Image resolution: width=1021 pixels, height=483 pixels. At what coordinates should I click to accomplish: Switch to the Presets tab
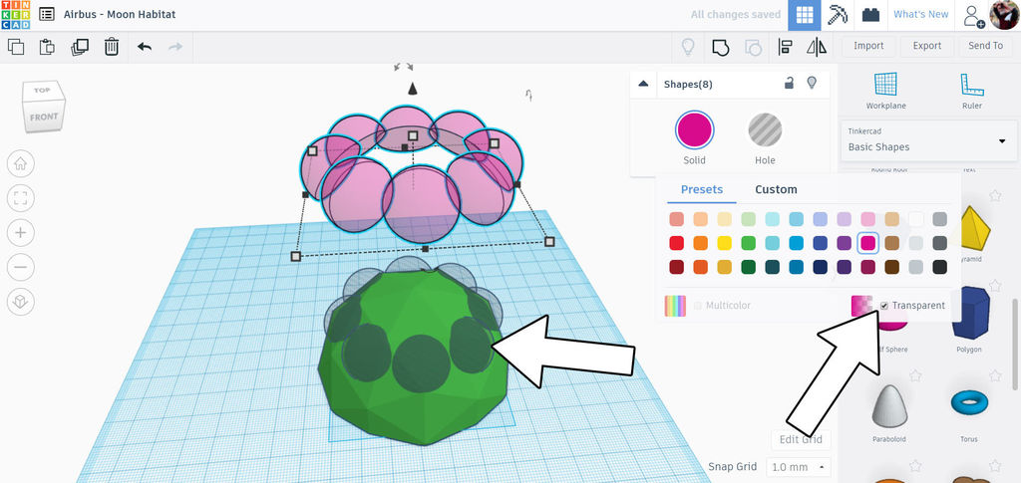pyautogui.click(x=702, y=189)
